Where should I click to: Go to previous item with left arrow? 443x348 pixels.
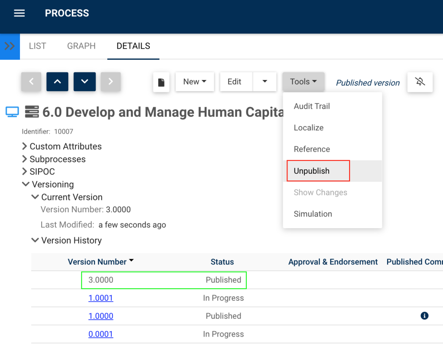31,81
